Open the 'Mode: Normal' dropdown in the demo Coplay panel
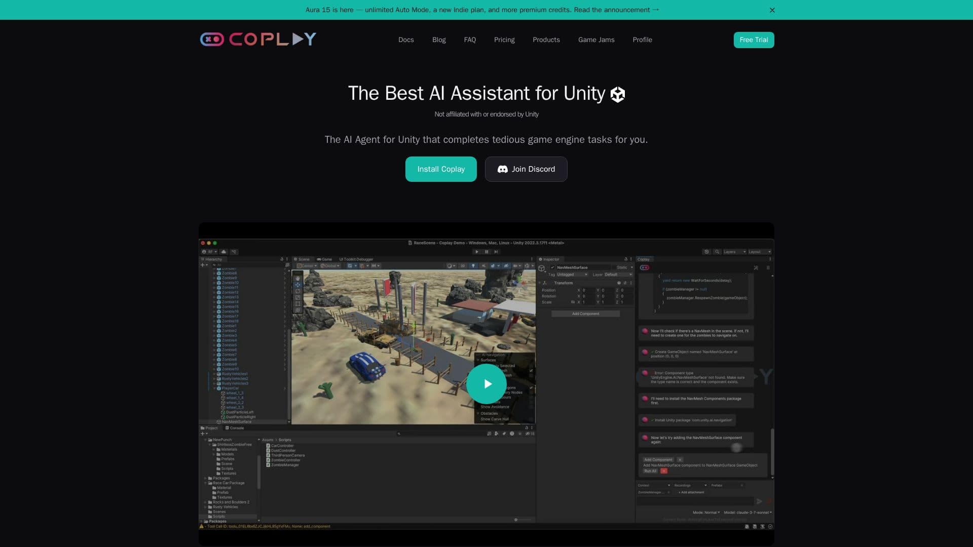 (706, 513)
